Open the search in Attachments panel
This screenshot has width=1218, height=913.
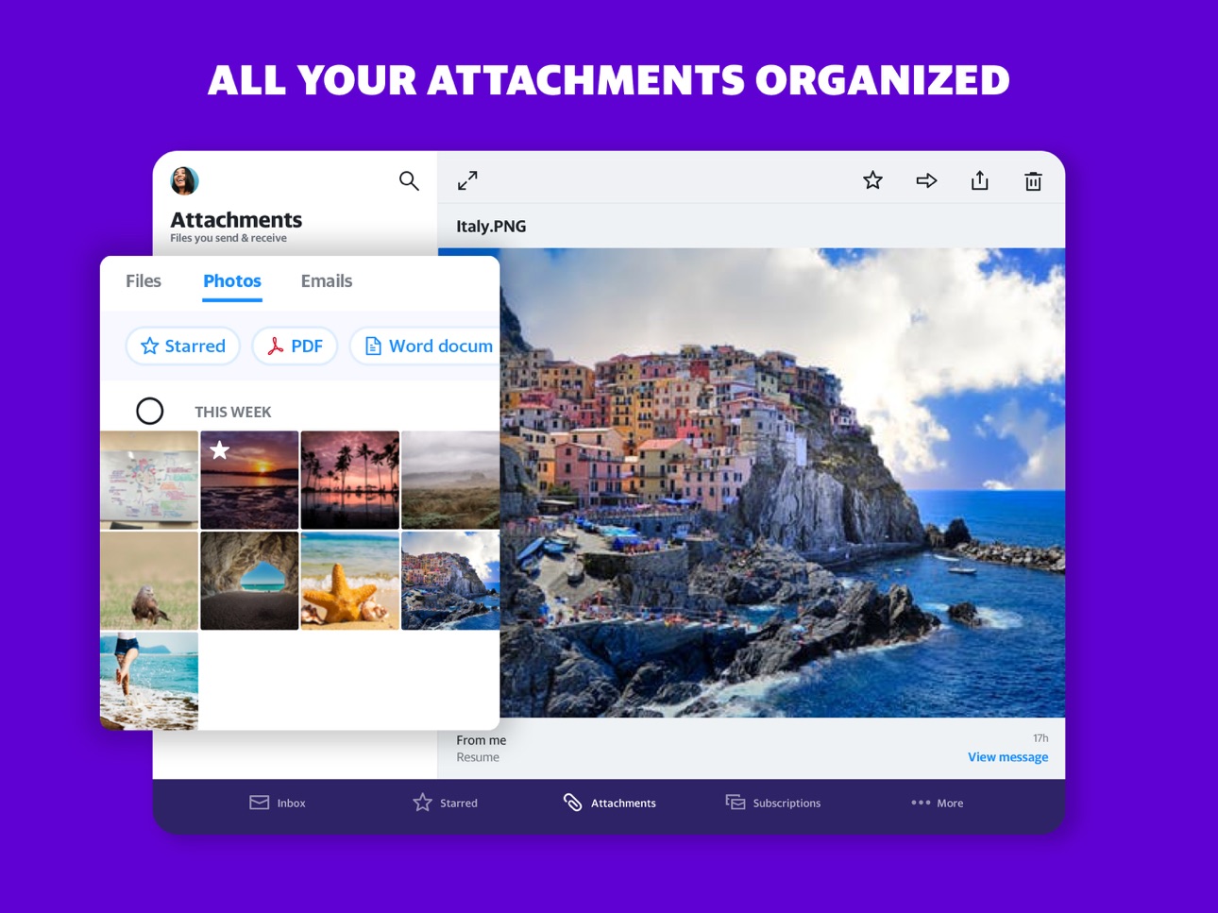point(409,180)
